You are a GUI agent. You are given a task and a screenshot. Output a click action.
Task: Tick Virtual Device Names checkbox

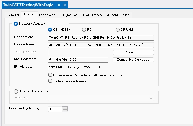pos(50,81)
